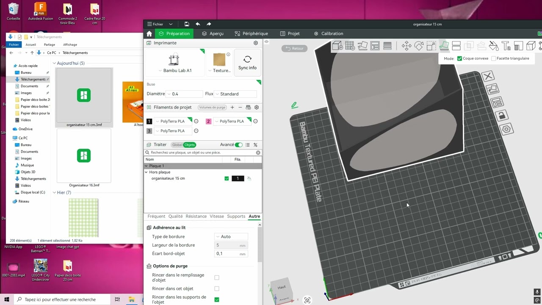
Task: Click the Volumes de purge button
Action: (213, 108)
